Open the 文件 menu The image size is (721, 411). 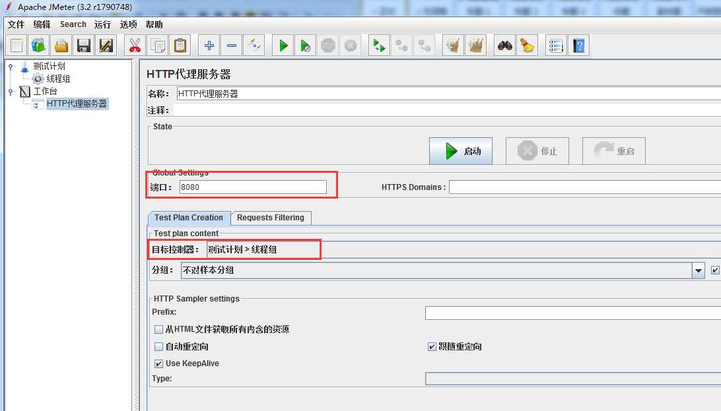(16, 24)
